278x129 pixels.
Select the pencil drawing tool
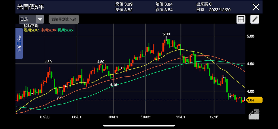click(x=255, y=19)
